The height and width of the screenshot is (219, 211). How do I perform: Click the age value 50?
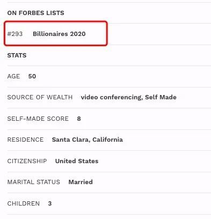(32, 76)
